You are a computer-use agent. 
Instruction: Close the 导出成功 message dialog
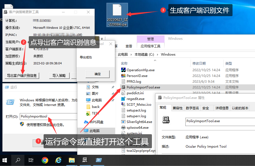[111, 44]
